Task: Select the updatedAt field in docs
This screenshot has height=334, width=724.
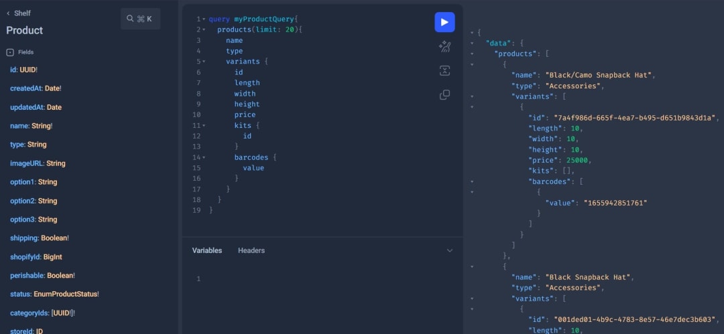Action: point(27,107)
